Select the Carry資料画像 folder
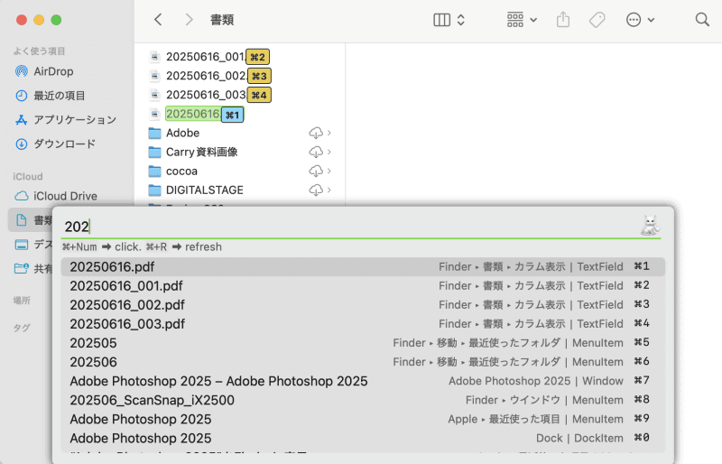The height and width of the screenshot is (464, 722). point(201,152)
